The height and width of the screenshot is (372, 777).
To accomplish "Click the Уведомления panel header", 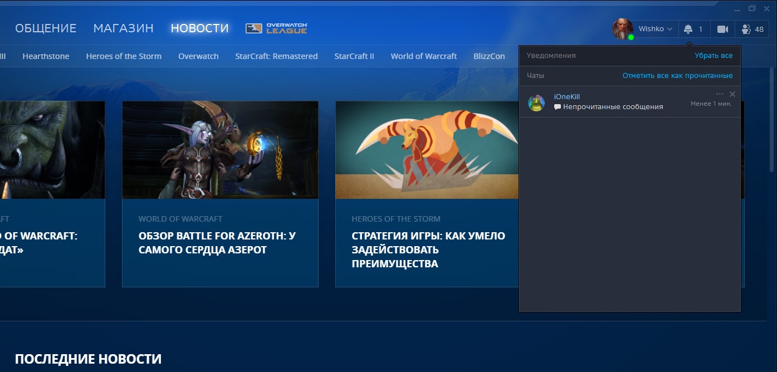I will (x=551, y=56).
